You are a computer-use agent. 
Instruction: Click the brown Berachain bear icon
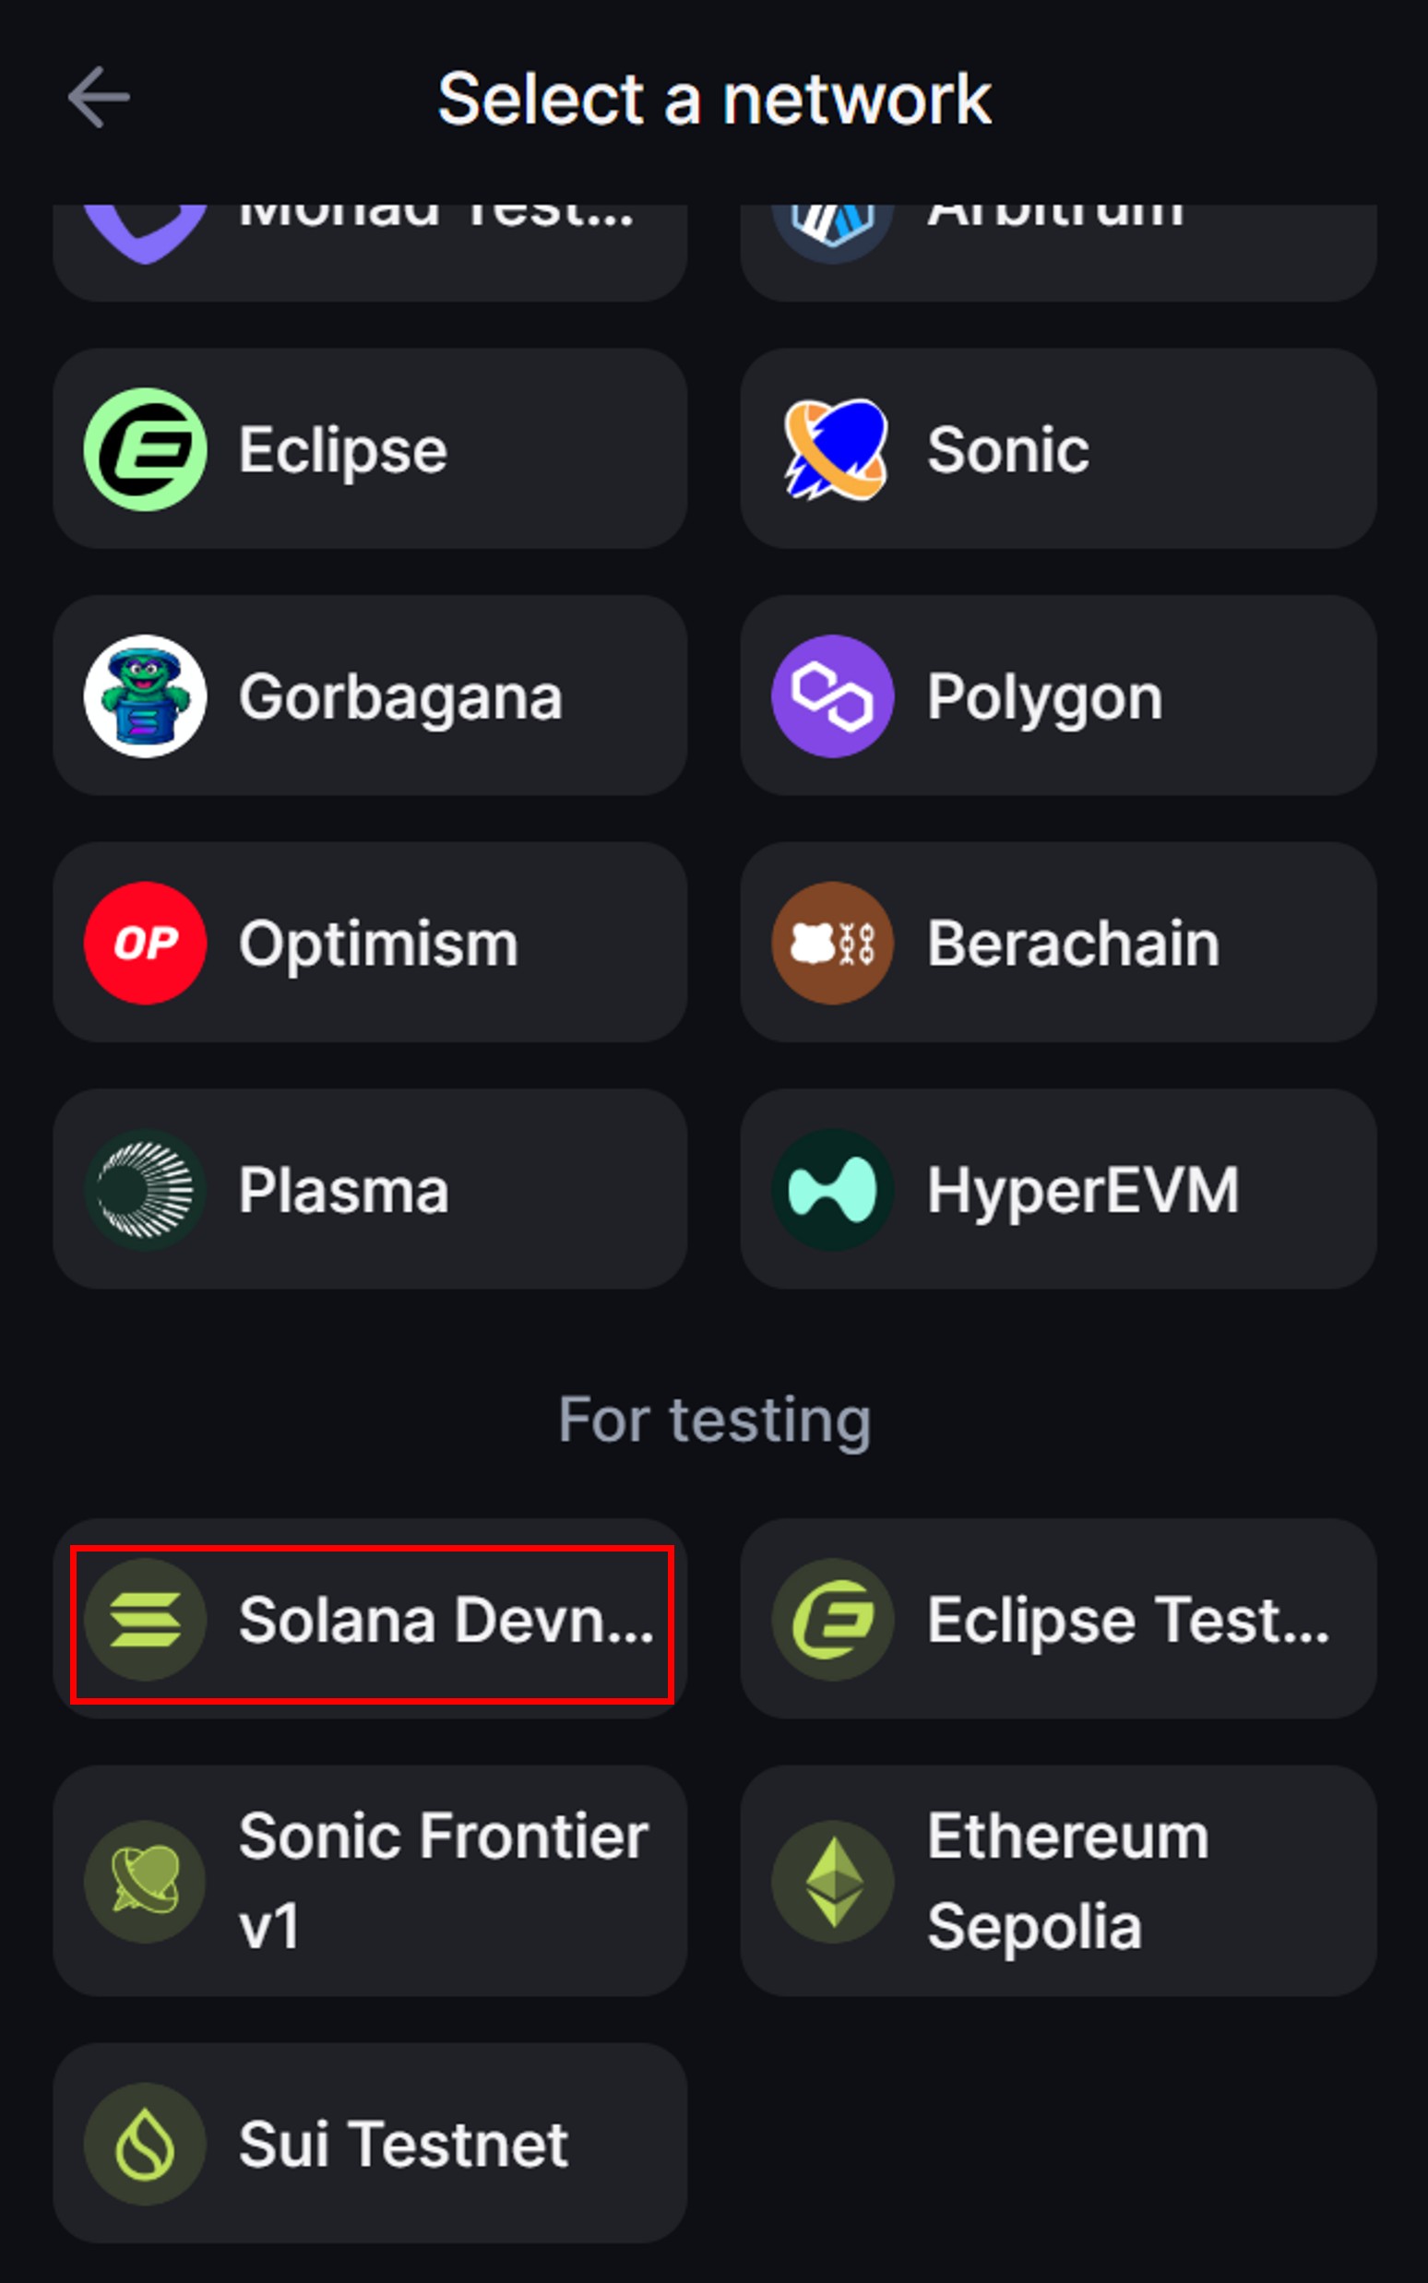coord(833,943)
